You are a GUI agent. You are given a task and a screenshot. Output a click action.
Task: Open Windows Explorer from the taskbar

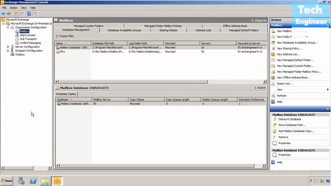45,181
